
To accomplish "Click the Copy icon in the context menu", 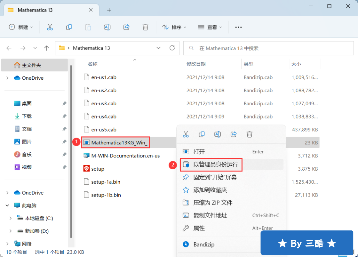I will click(202, 134).
